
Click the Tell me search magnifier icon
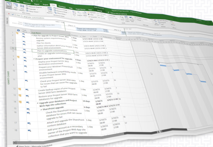108,12
